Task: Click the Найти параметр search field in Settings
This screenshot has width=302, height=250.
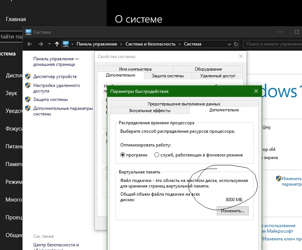Action: [x=11, y=37]
